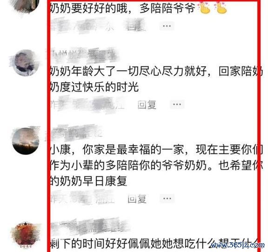
Task: Reply to the "奶奶年龄大了" comment via 回复
Action: coord(147,105)
